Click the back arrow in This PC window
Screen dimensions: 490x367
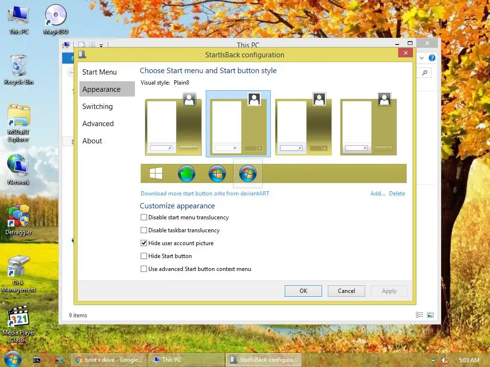click(x=71, y=73)
